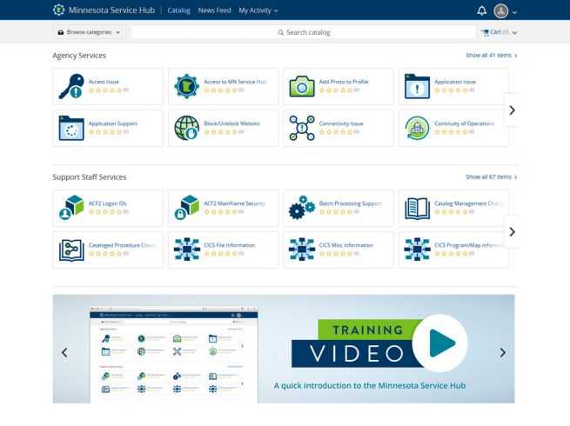
Task: Click the Connectivity Issue network icon
Action: coord(302,128)
